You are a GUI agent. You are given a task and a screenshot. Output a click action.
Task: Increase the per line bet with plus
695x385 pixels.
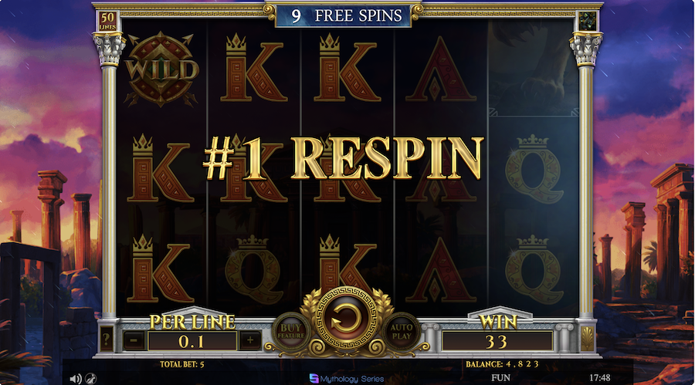click(x=250, y=341)
